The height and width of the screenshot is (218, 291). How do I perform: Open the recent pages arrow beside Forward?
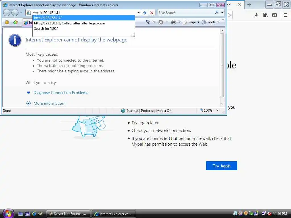[21, 12]
